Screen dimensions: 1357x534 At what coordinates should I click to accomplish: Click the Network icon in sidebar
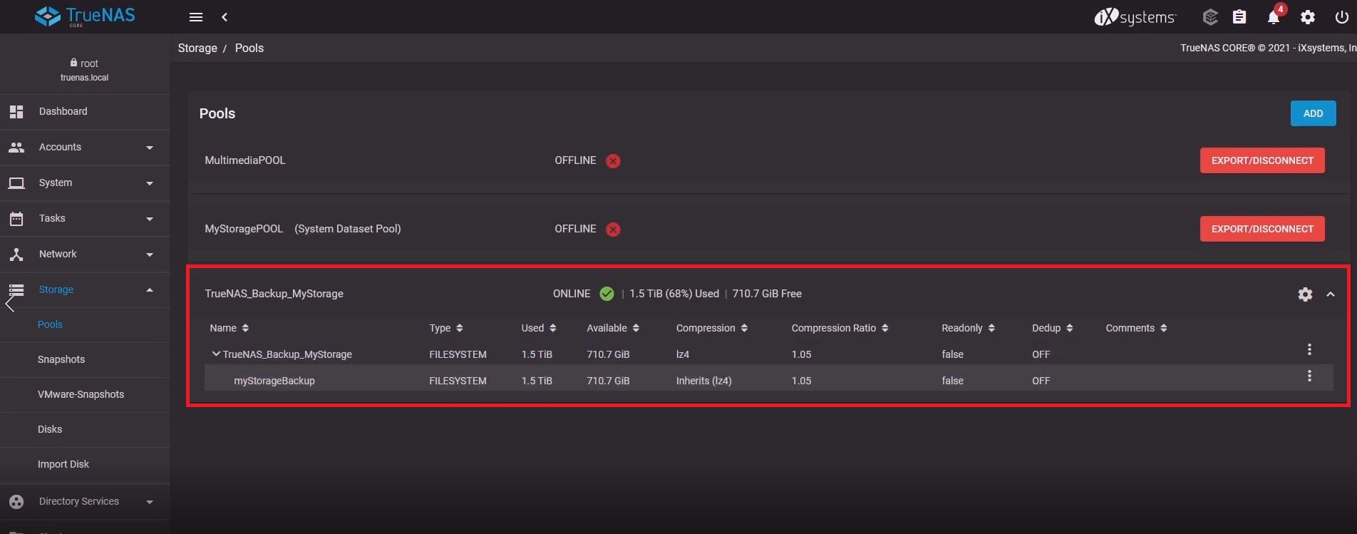click(x=16, y=254)
